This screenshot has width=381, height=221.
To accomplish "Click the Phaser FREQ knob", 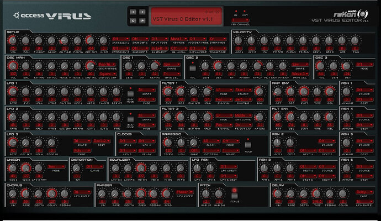I will pos(141,193).
